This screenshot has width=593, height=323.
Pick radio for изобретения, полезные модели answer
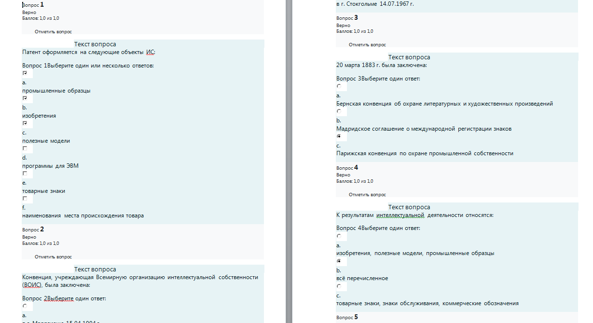[339, 236]
